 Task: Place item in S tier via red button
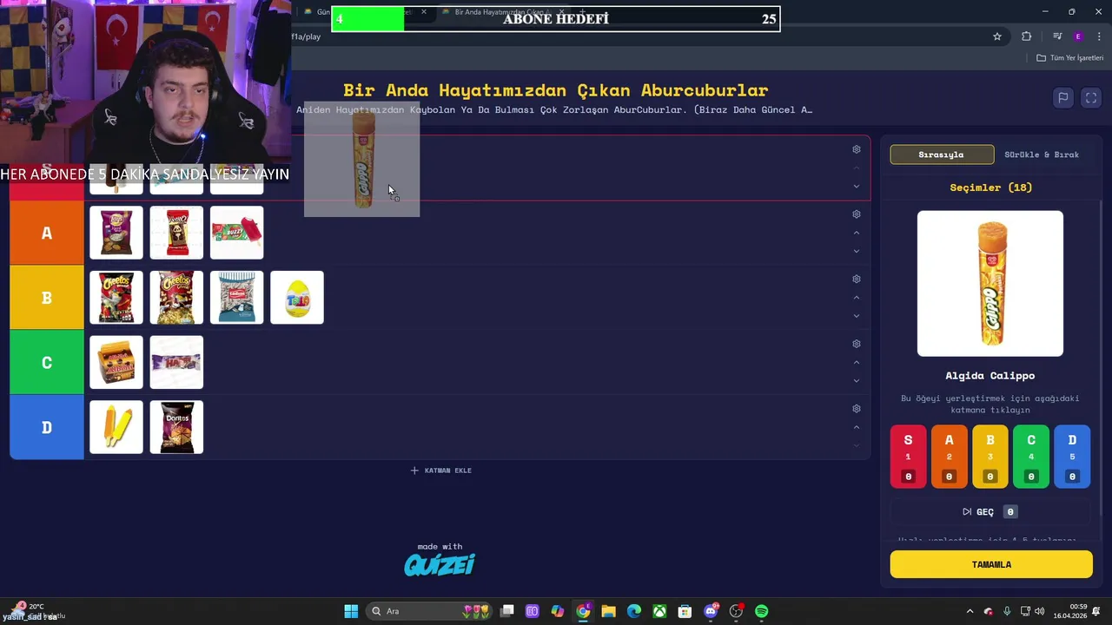(x=908, y=457)
